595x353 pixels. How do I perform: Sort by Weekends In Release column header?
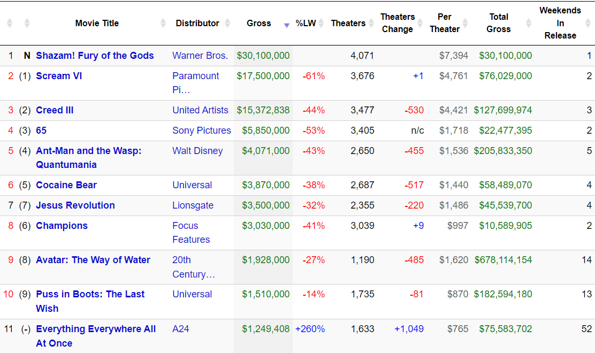[560, 23]
